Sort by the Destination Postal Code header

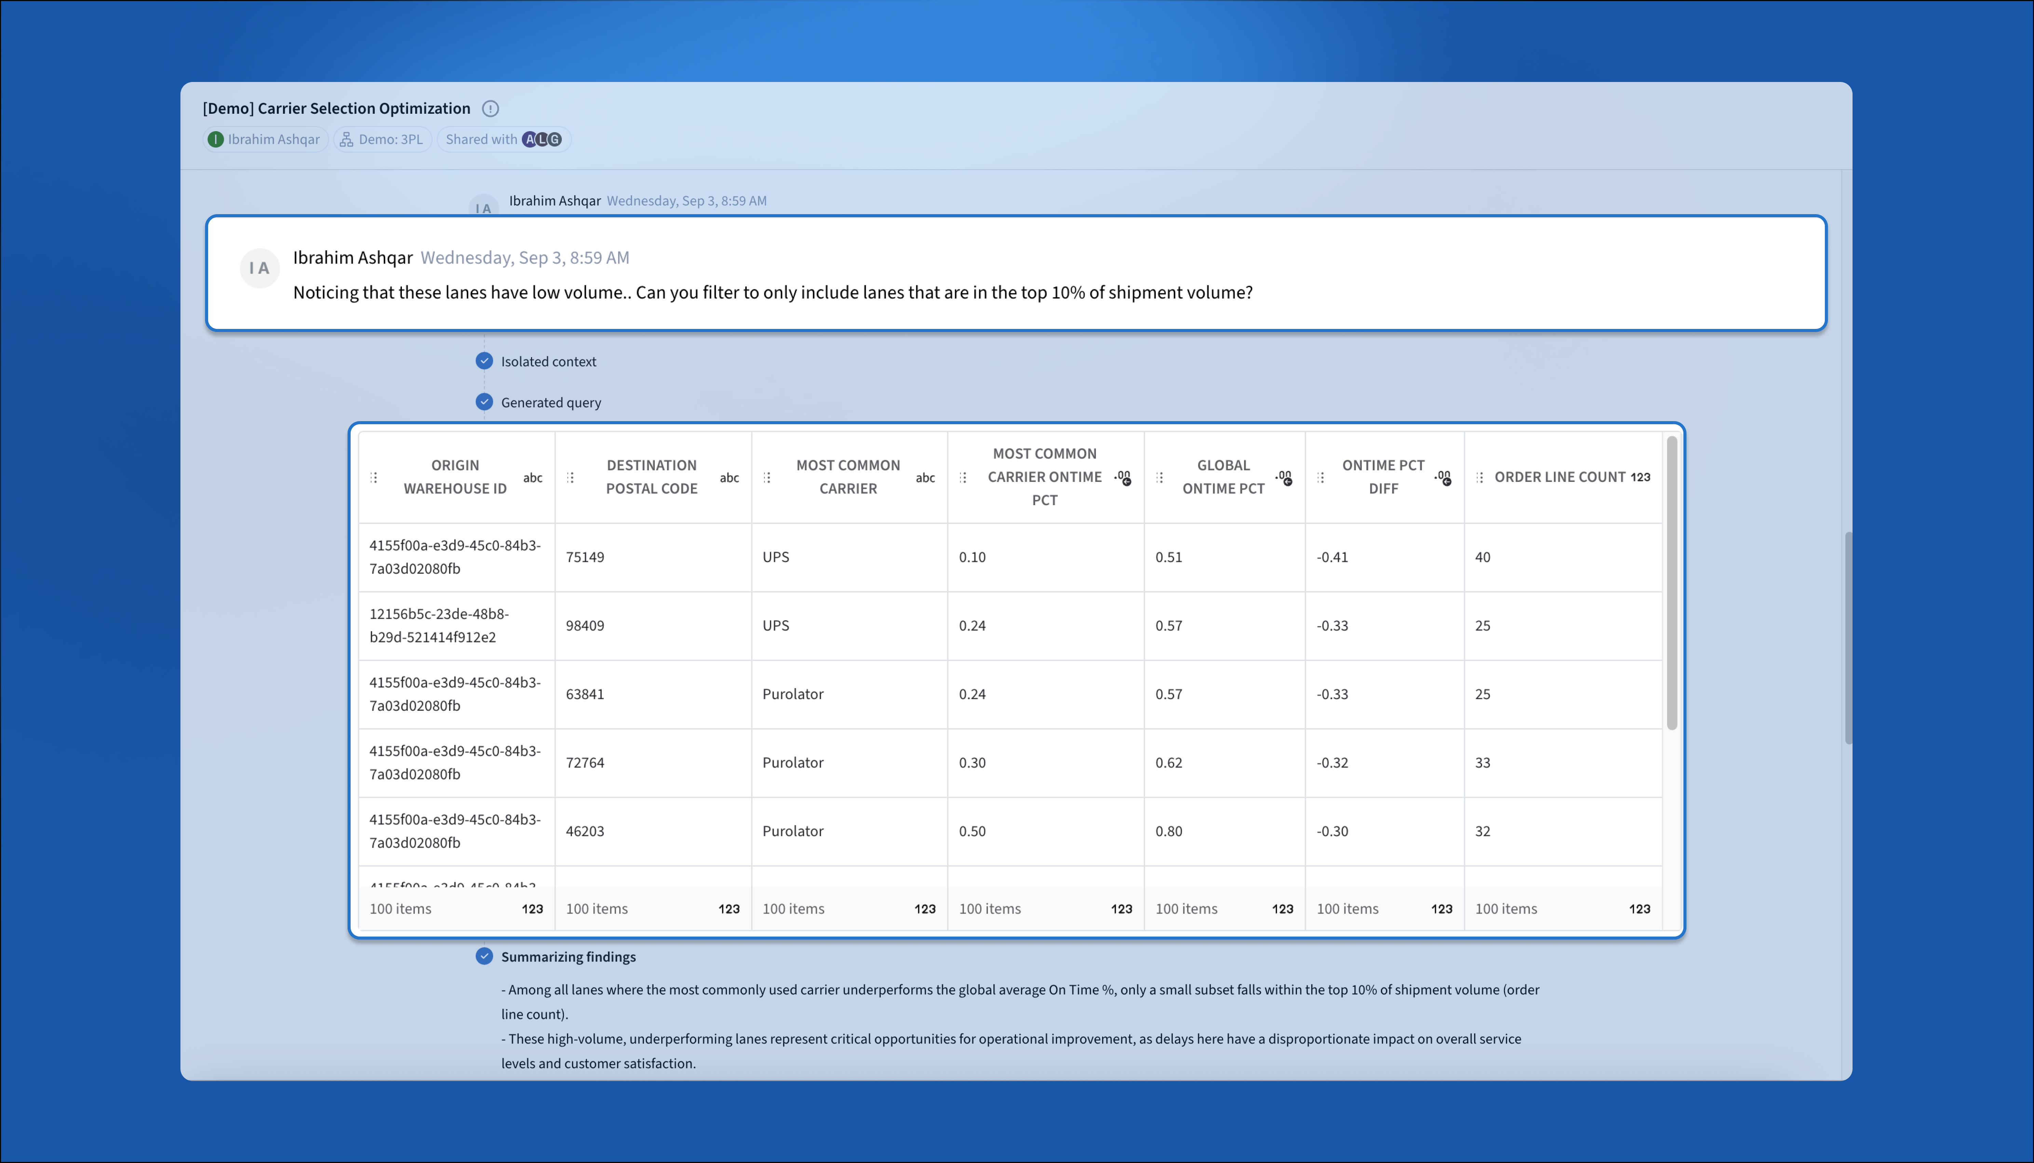click(651, 477)
